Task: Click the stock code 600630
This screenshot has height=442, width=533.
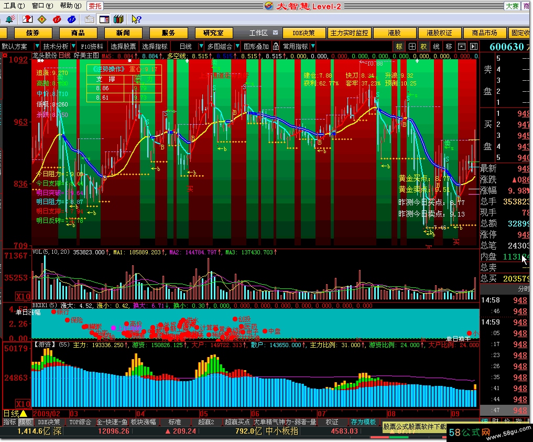Action: [506, 47]
